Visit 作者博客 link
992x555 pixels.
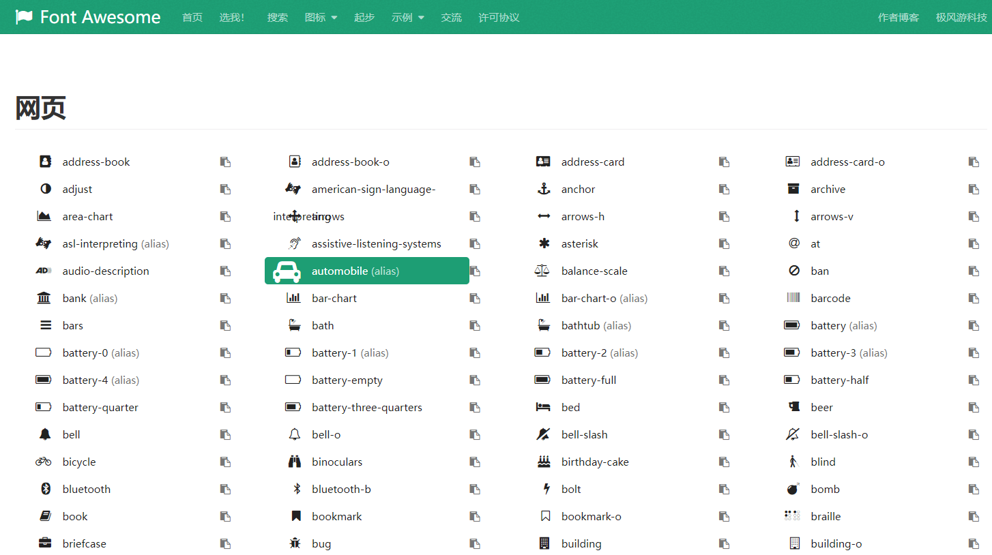coord(899,17)
